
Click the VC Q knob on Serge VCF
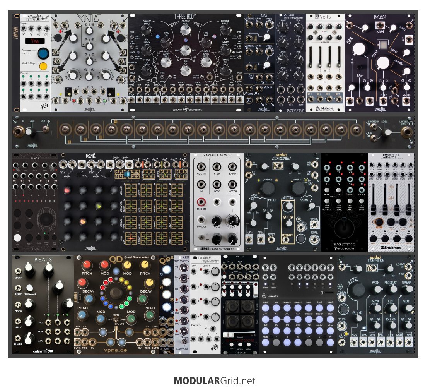click(x=217, y=221)
